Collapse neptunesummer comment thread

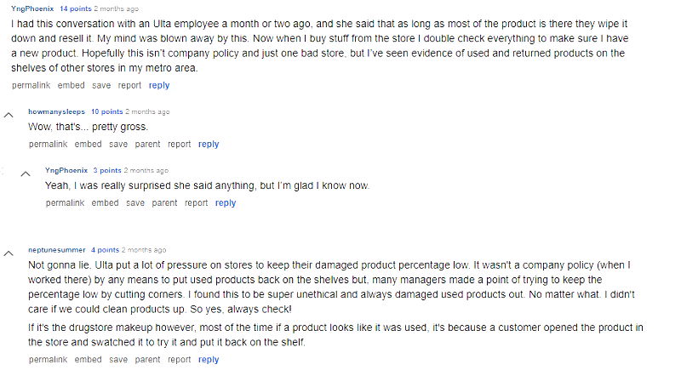9,253
